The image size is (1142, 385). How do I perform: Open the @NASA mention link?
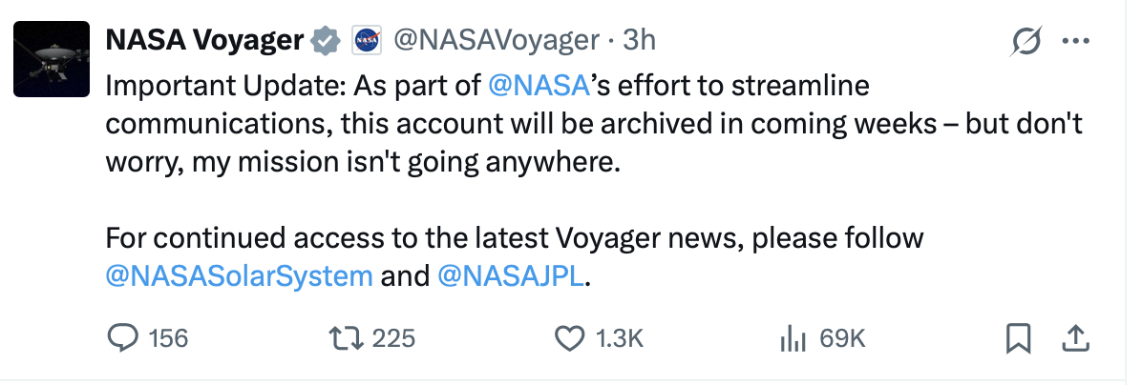pyautogui.click(x=539, y=86)
